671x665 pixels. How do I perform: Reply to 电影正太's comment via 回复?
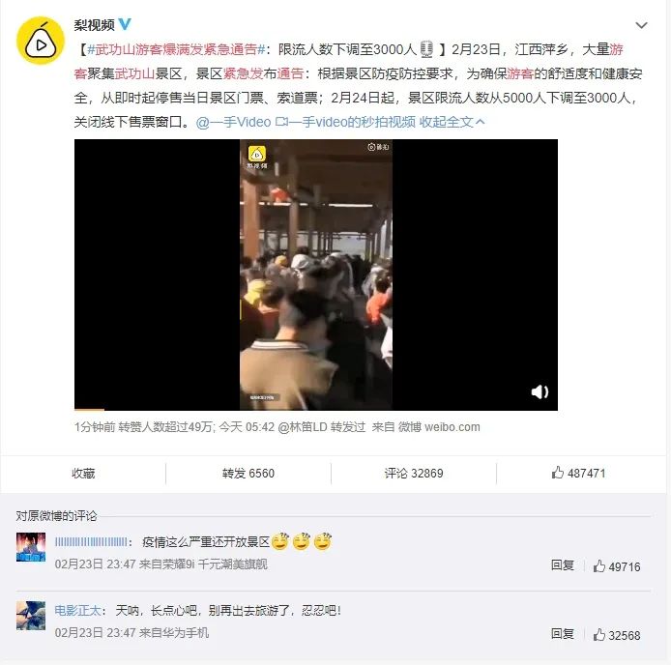click(563, 634)
